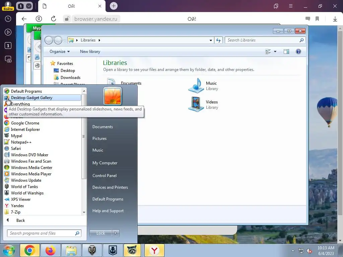Click the video play sidebar icon
The height and width of the screenshot is (257, 343).
click(8, 32)
